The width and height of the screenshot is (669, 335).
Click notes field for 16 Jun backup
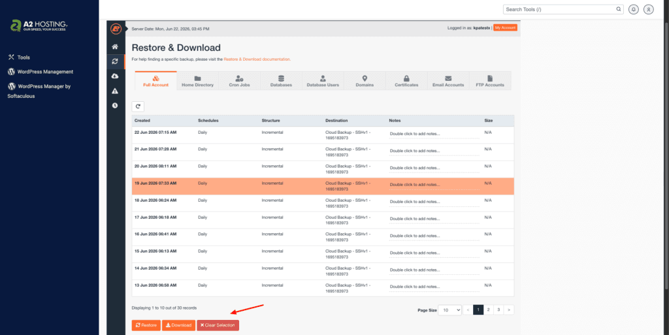coord(434,236)
